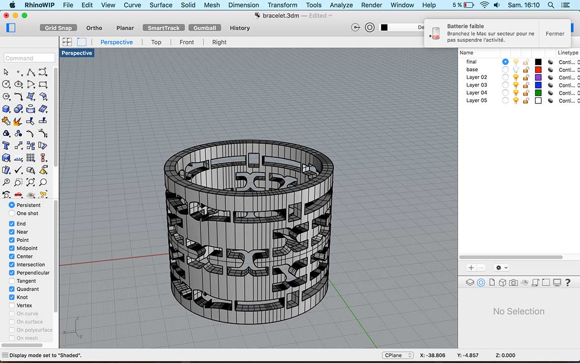This screenshot has width=580, height=363.
Task: Select the Ellipse drawing tool
Action: pos(18,85)
